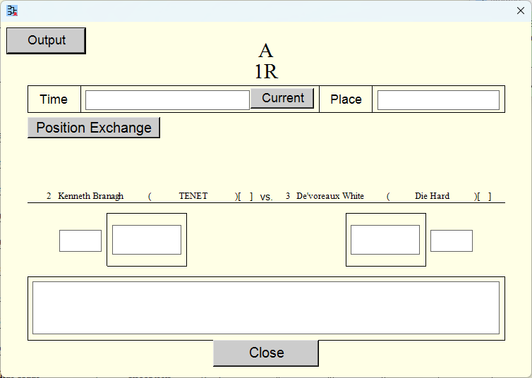Click the Time label
This screenshot has height=378, width=532.
54,99
